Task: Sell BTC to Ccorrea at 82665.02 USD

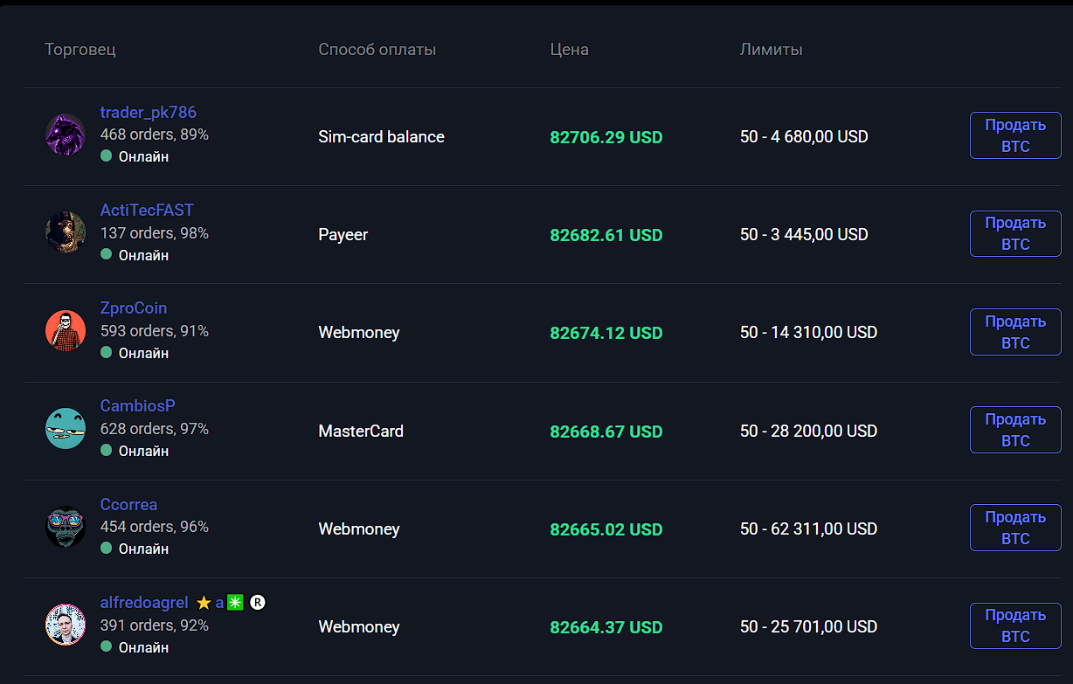Action: click(1015, 528)
